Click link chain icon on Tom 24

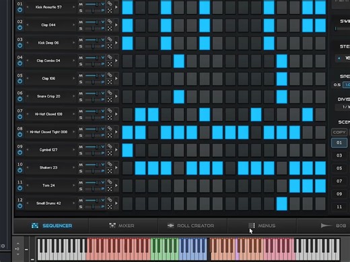[110, 182]
